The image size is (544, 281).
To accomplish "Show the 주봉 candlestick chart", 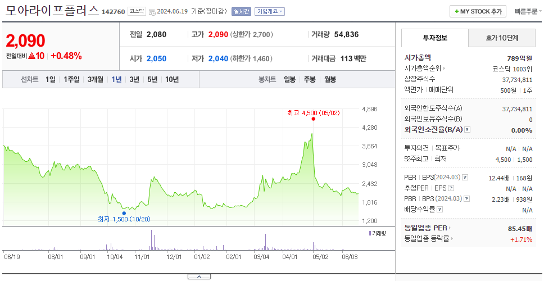I will coord(310,79).
